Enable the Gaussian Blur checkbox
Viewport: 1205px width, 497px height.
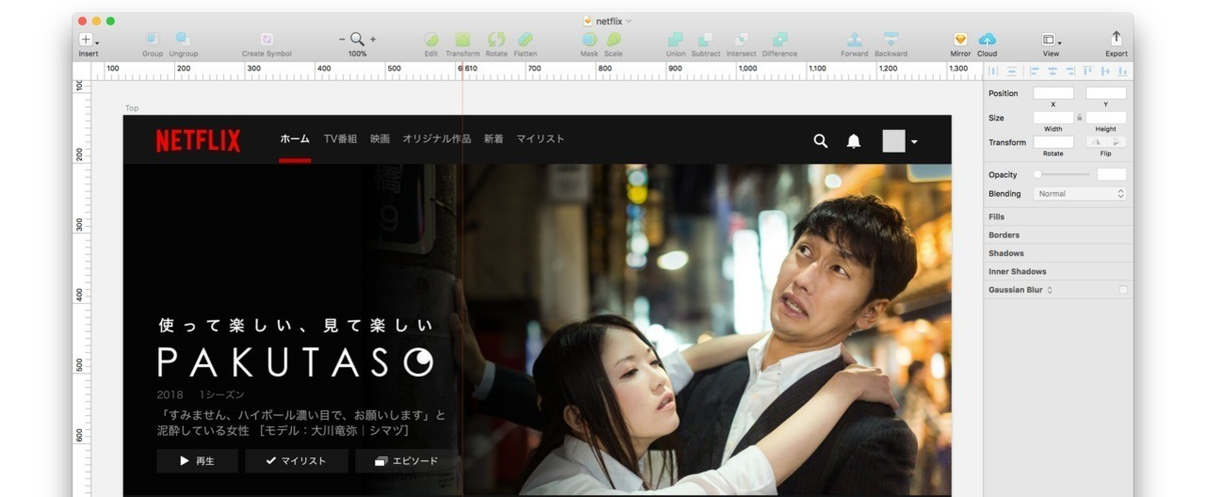pyautogui.click(x=1123, y=290)
